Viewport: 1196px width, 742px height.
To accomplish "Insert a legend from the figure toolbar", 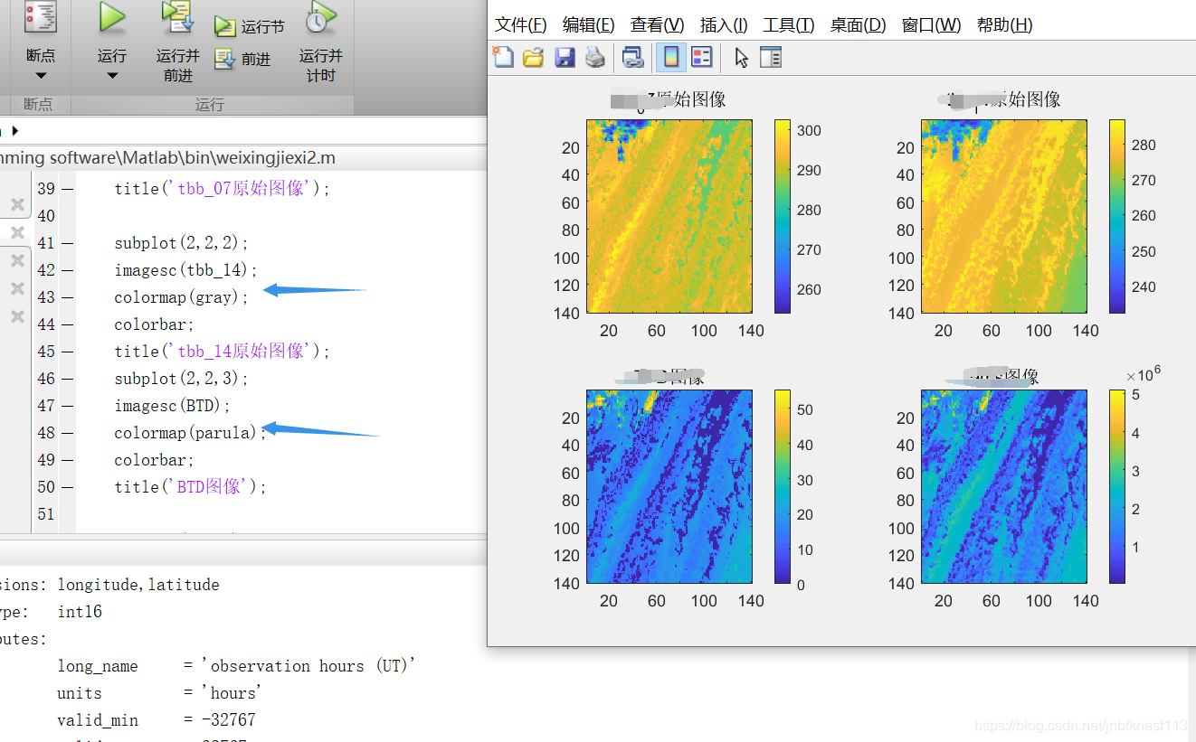I will 702,56.
